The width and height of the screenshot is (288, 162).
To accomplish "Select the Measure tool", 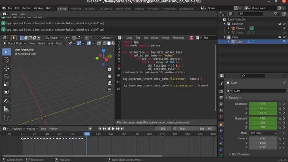I will click(6, 109).
